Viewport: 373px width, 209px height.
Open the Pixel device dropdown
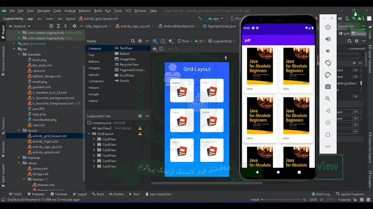[x=185, y=41]
